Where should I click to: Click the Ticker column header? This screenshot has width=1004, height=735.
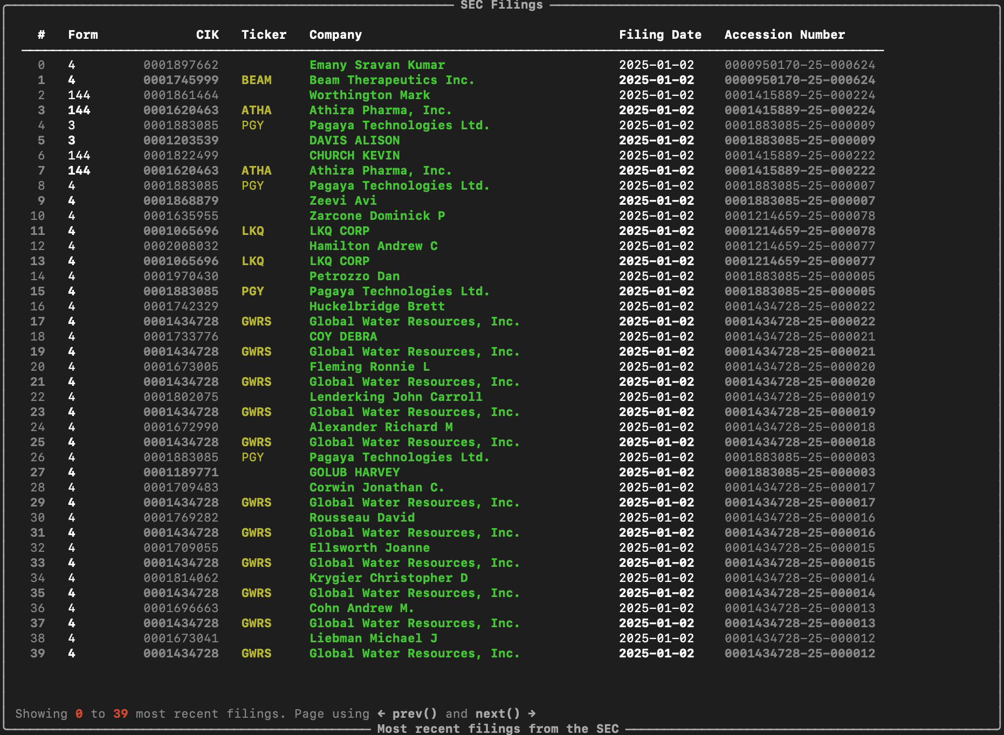pos(264,34)
